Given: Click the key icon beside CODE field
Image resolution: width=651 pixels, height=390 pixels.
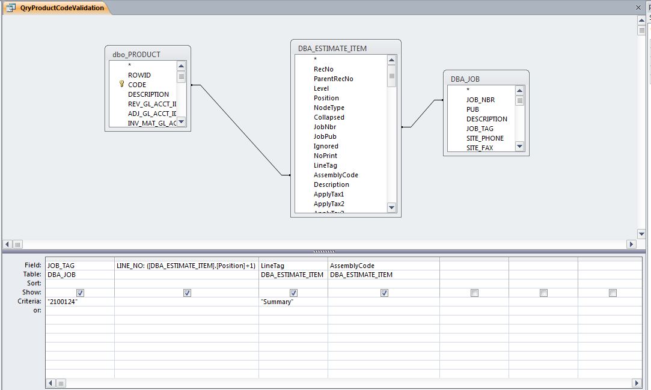Looking at the screenshot, I should click(x=121, y=84).
